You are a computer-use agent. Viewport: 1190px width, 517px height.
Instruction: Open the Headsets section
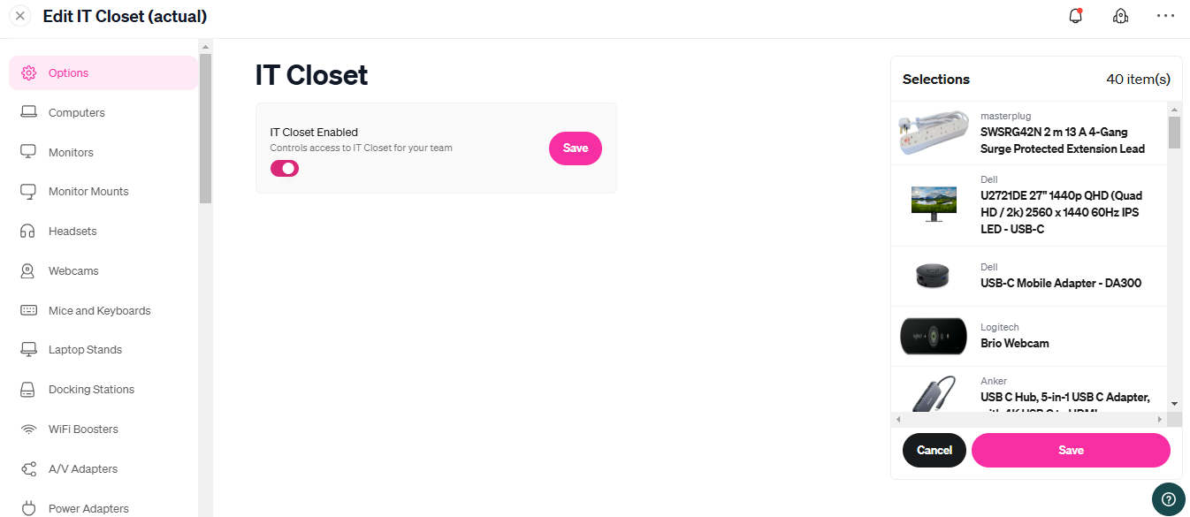coord(72,231)
